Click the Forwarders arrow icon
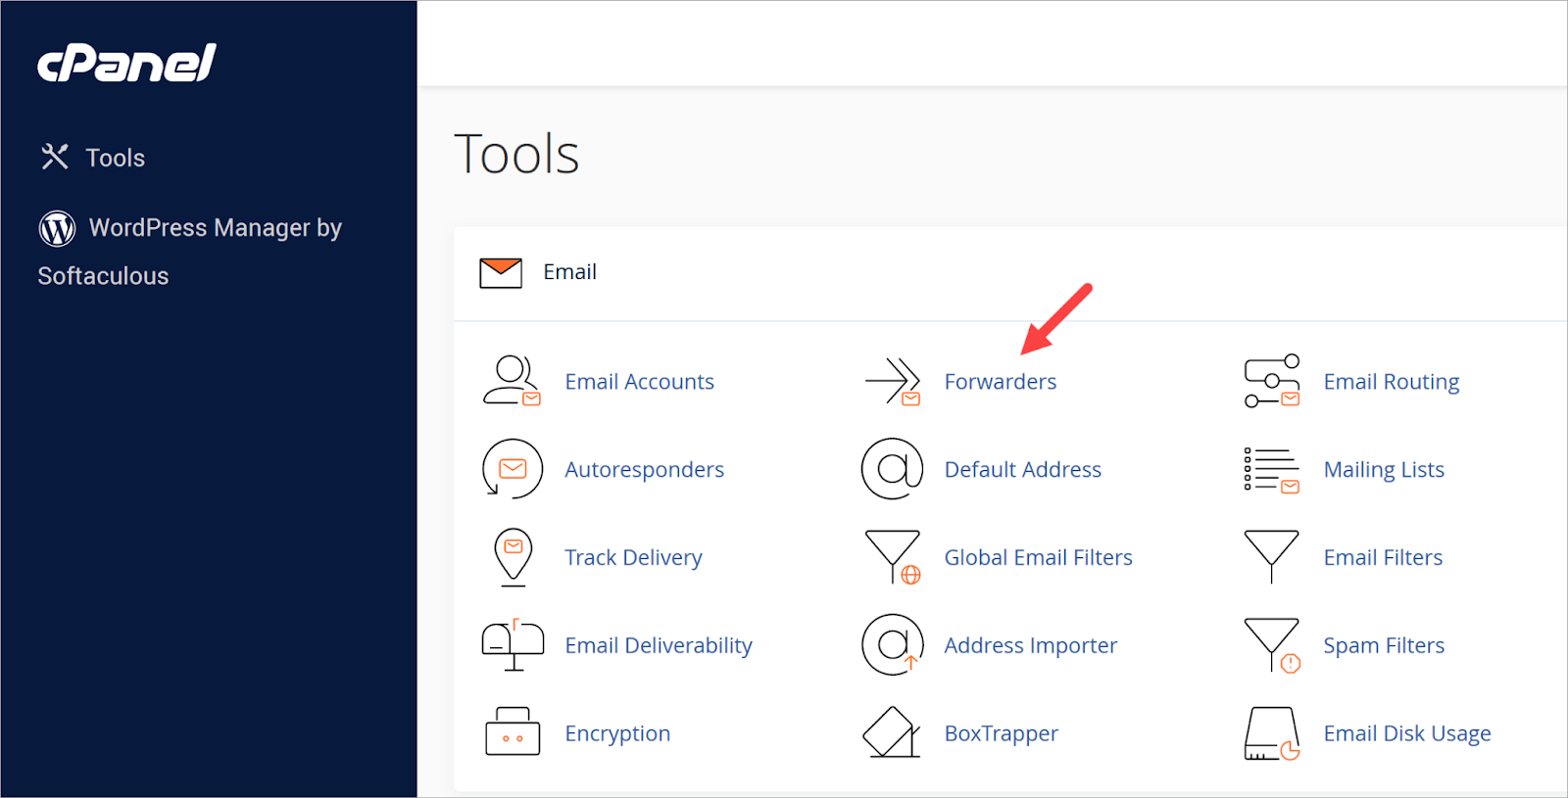Screen dimensions: 1568x798 pos(892,381)
